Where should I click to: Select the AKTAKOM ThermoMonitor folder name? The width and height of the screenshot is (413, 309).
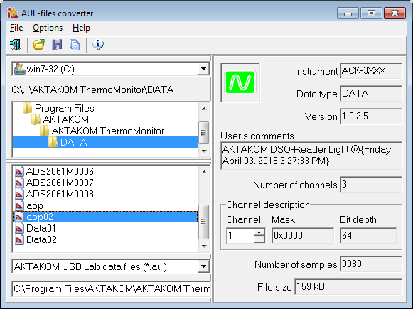[108, 131]
